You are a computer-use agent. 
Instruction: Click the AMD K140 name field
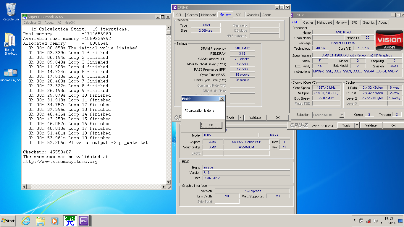343,32
